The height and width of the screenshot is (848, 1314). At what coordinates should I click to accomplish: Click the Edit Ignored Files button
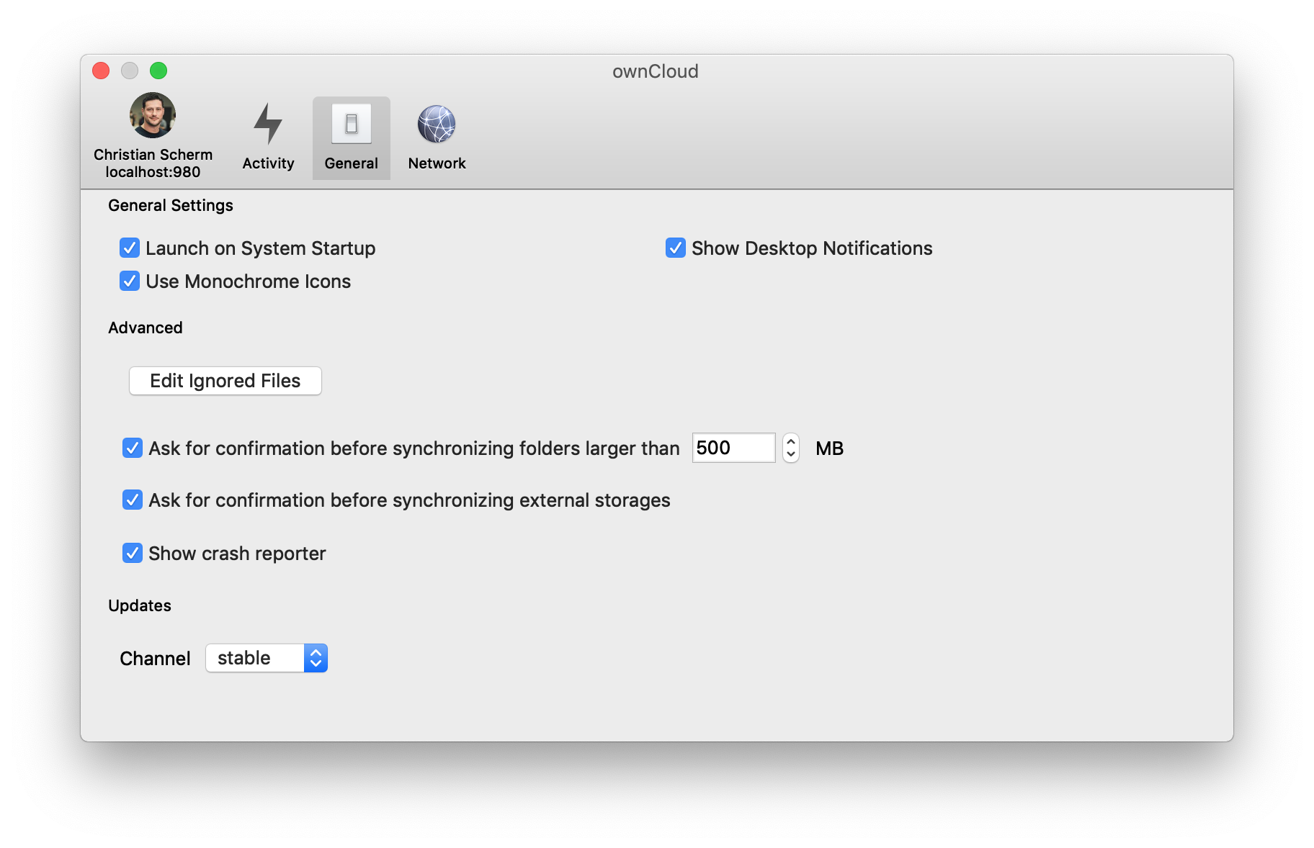coord(225,381)
